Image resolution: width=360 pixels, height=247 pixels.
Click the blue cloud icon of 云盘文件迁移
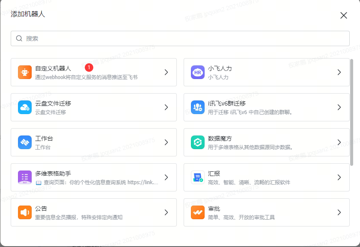tap(25, 107)
